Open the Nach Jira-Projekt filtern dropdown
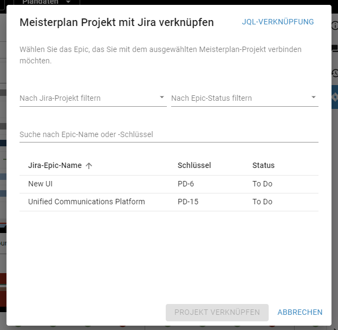This screenshot has height=330, width=338. tap(93, 98)
